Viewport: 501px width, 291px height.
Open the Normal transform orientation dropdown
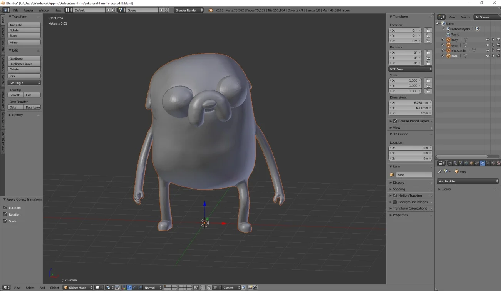tap(153, 288)
